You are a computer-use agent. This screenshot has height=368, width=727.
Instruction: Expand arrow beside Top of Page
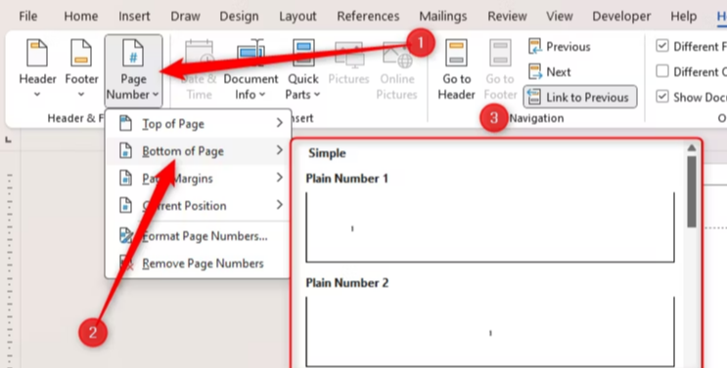(279, 123)
